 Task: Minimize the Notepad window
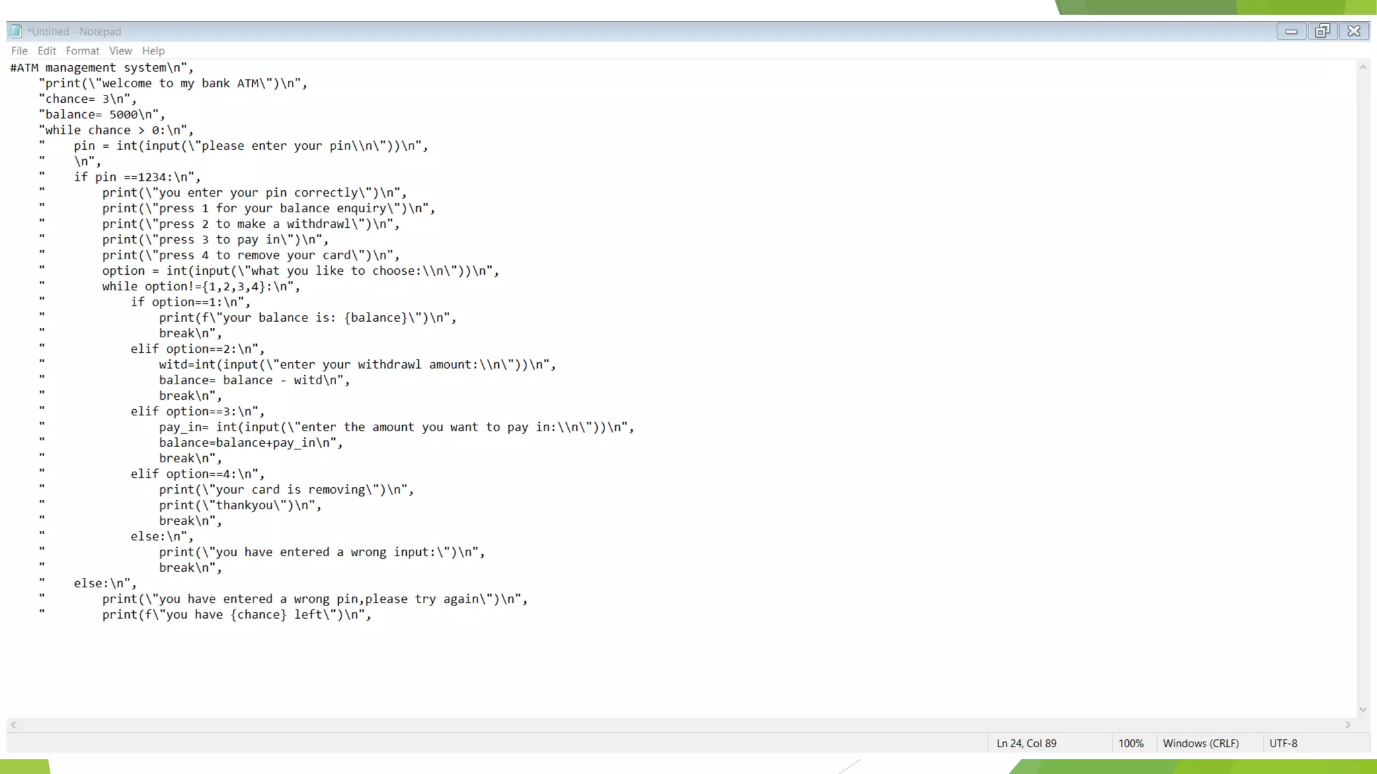coord(1291,32)
